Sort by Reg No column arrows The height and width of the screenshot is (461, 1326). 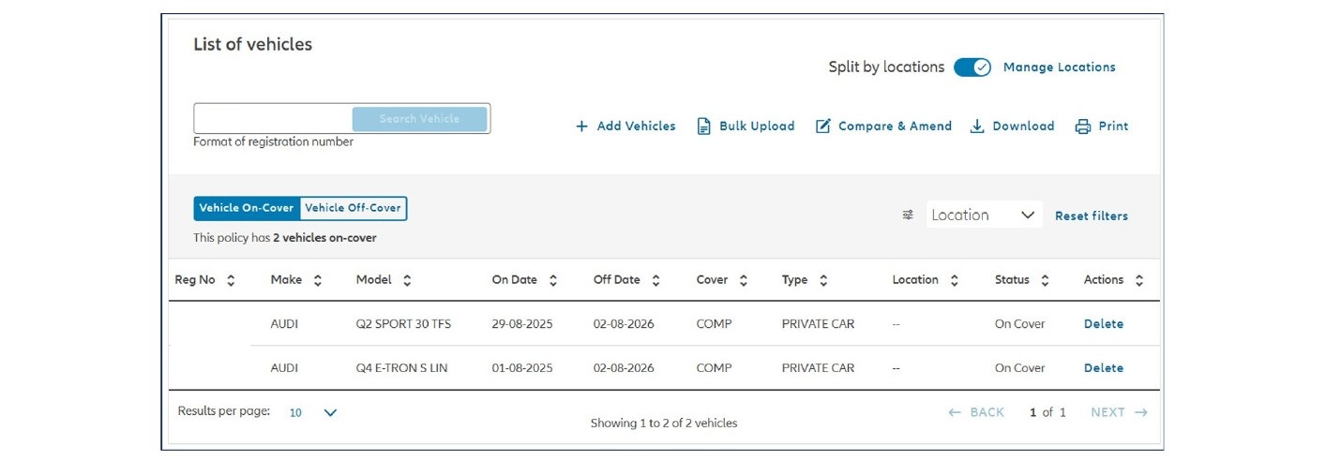[231, 280]
